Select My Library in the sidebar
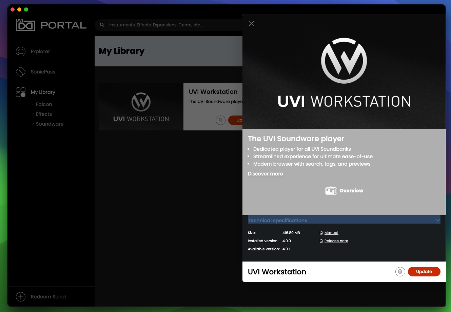Image resolution: width=451 pixels, height=312 pixels. point(43,92)
